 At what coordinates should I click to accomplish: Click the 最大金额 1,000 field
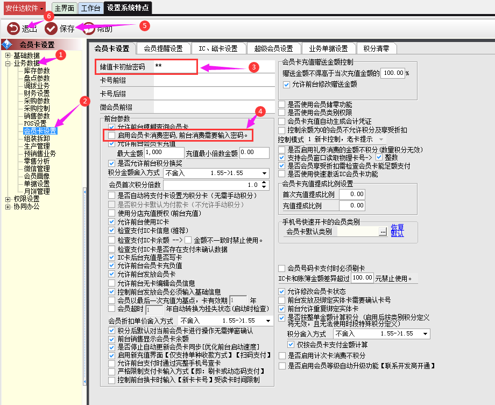(x=164, y=152)
